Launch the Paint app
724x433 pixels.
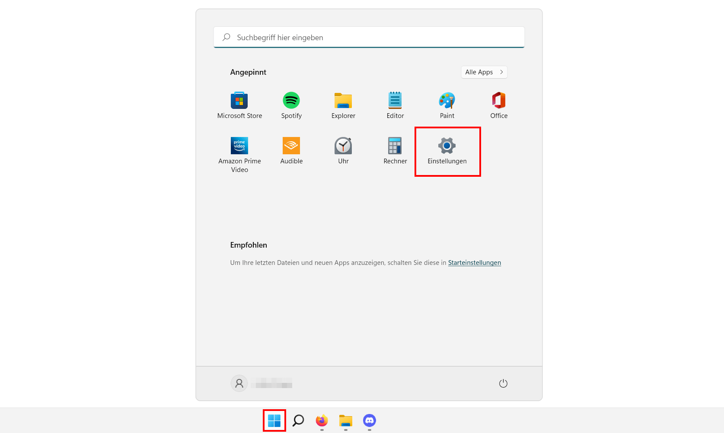coord(447,105)
